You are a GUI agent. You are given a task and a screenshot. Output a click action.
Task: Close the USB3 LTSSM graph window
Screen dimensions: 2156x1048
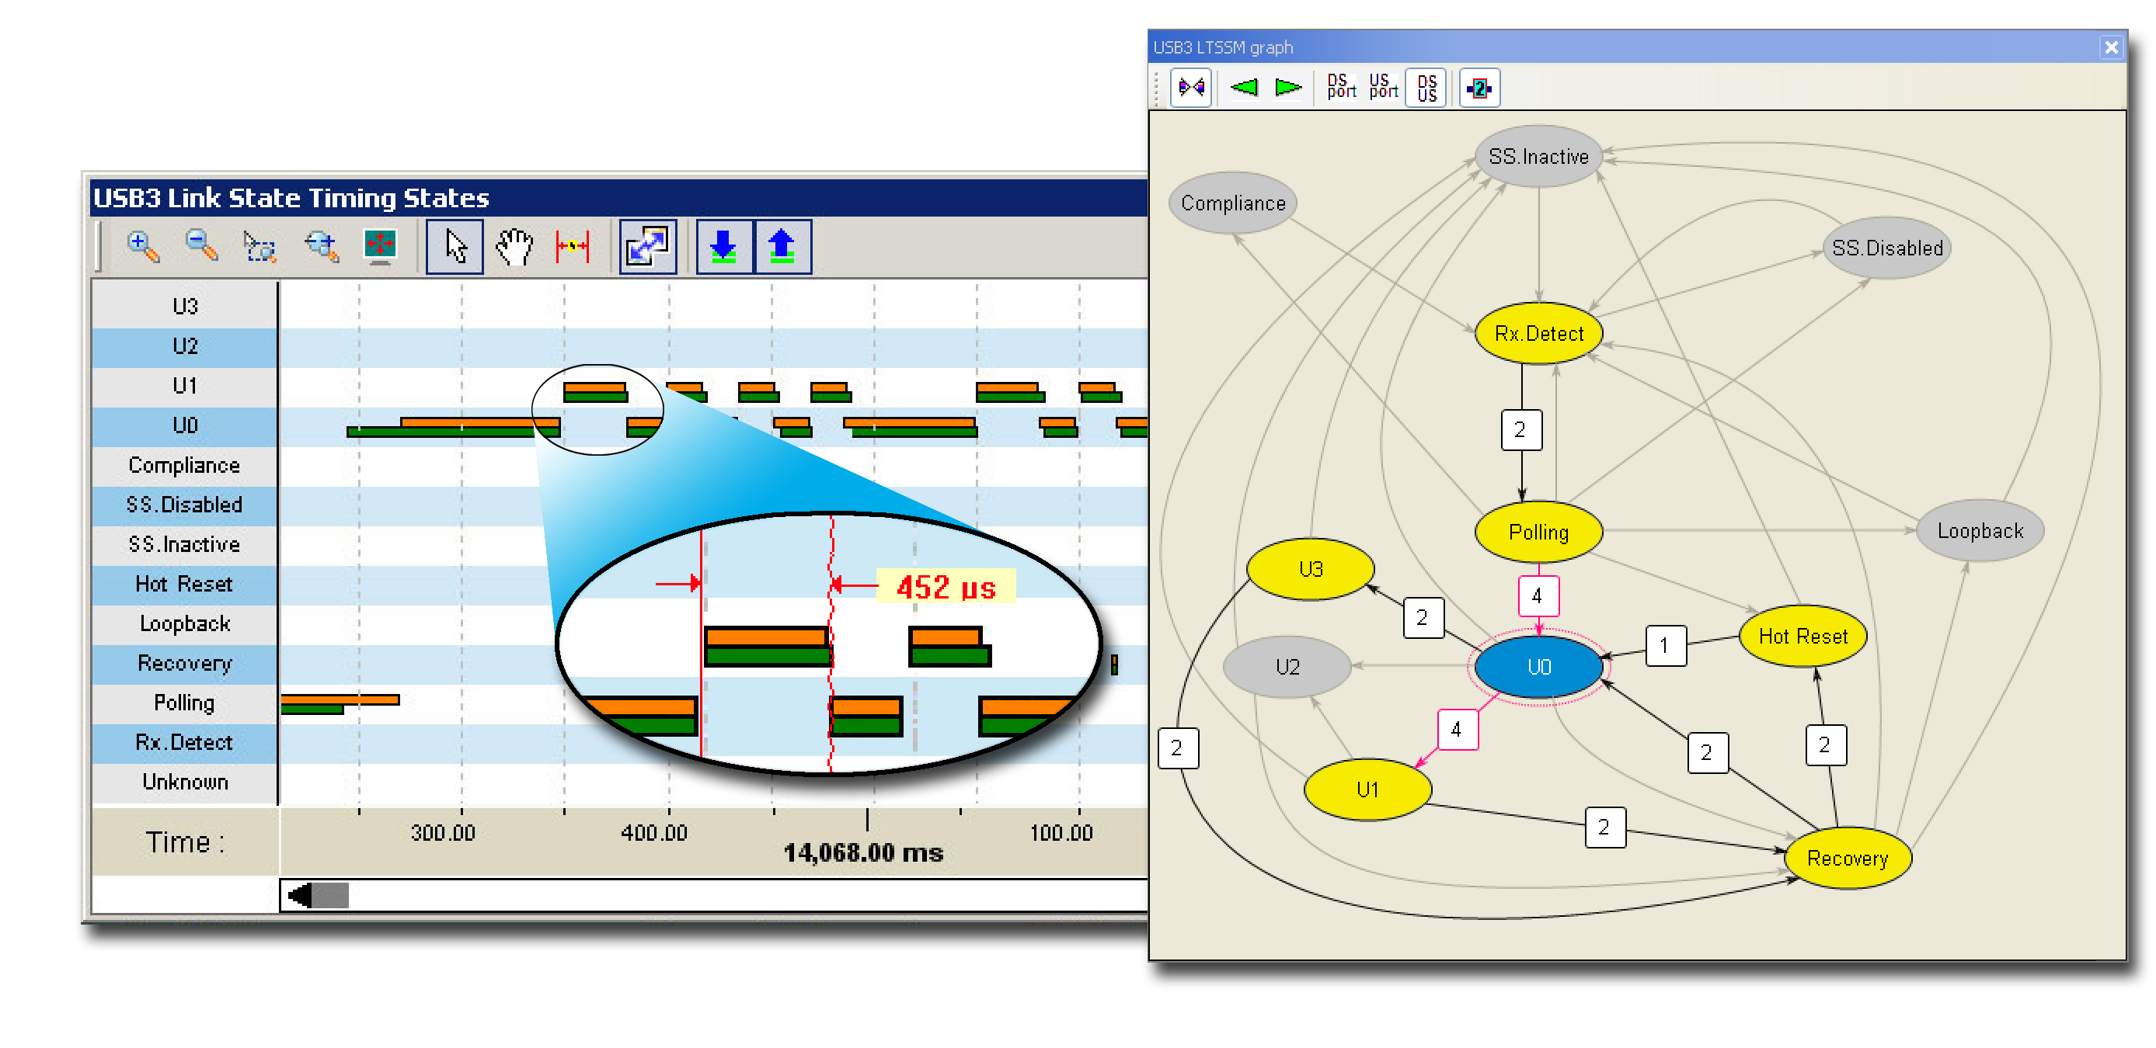point(2111,47)
